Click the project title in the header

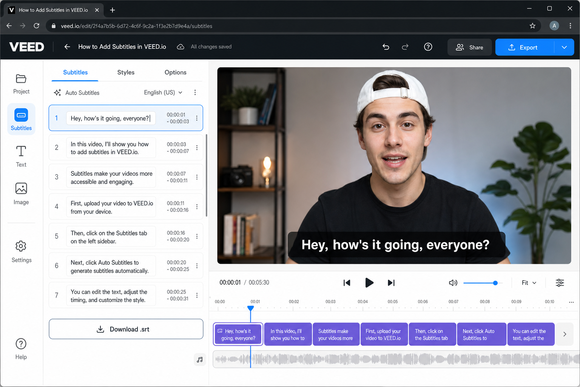pyautogui.click(x=122, y=47)
